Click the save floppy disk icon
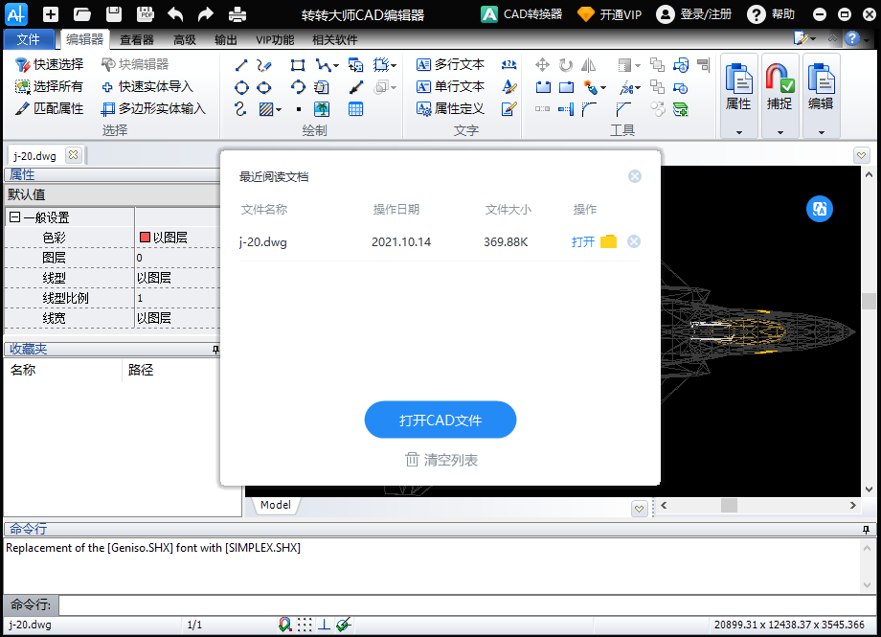Viewport: 881px width, 637px height. point(114,14)
